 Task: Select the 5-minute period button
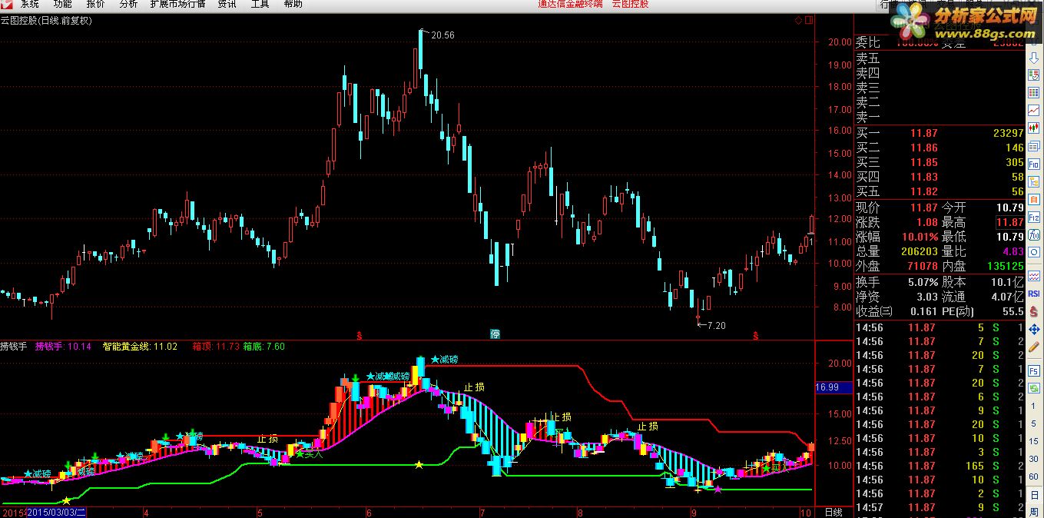[1034, 423]
